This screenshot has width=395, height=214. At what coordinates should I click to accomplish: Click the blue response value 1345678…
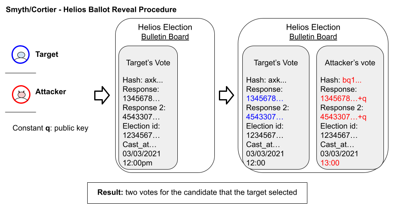click(x=265, y=99)
